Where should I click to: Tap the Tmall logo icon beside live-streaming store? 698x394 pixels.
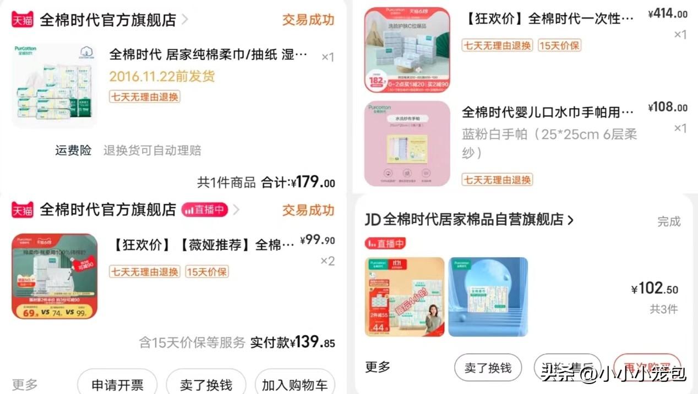pos(23,209)
